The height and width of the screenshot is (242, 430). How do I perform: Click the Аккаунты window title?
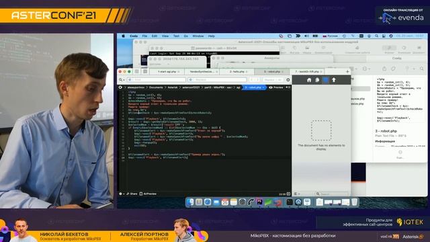(271, 58)
